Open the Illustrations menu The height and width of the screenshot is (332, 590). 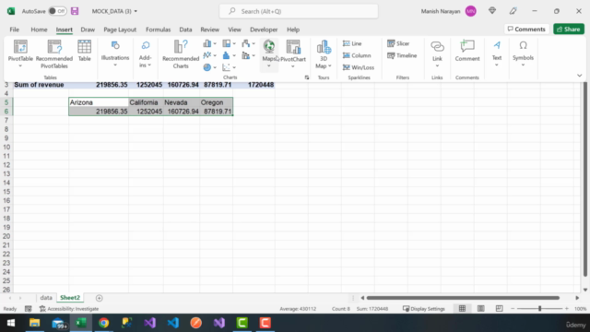[x=115, y=53]
